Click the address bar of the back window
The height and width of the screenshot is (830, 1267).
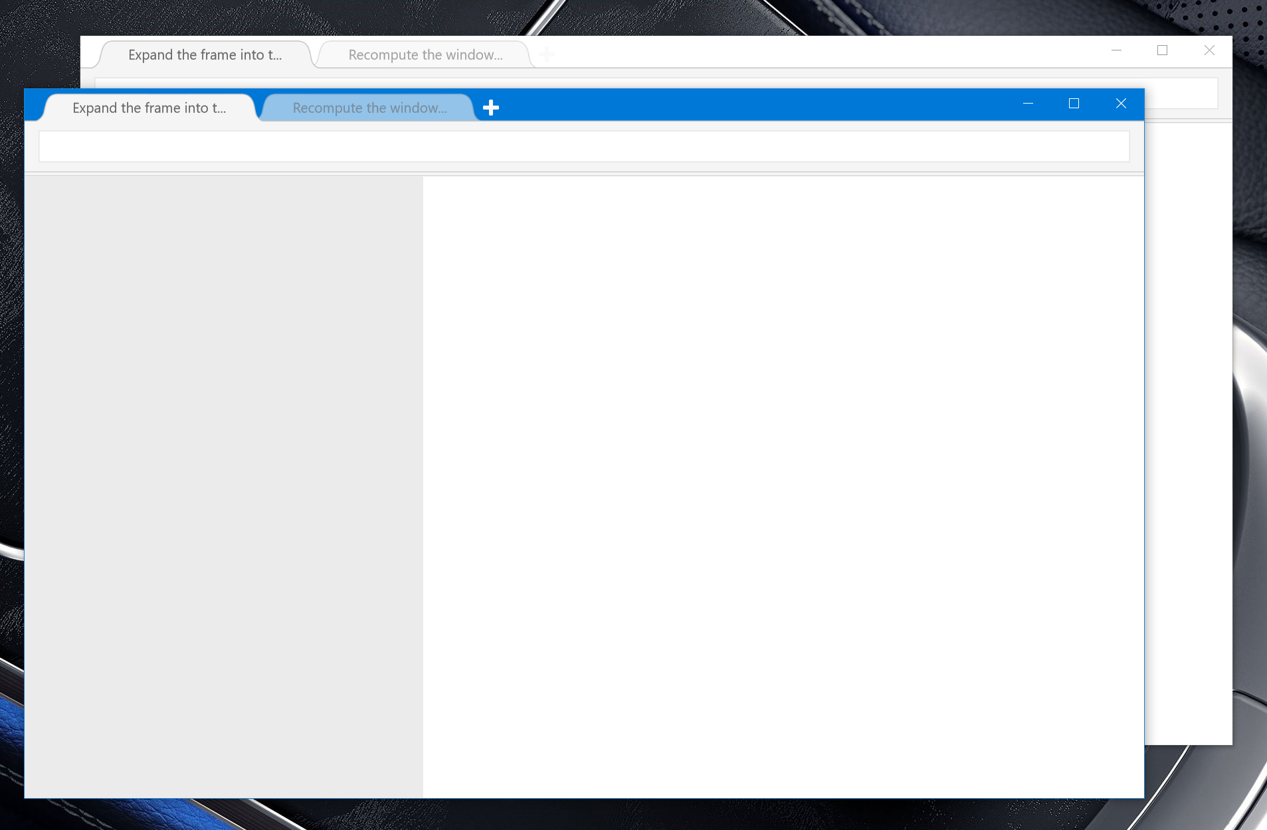(1181, 93)
